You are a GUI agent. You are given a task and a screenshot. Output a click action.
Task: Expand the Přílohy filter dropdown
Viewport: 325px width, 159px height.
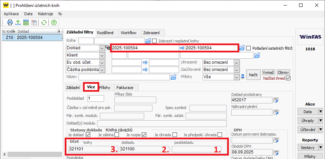(x=236, y=77)
